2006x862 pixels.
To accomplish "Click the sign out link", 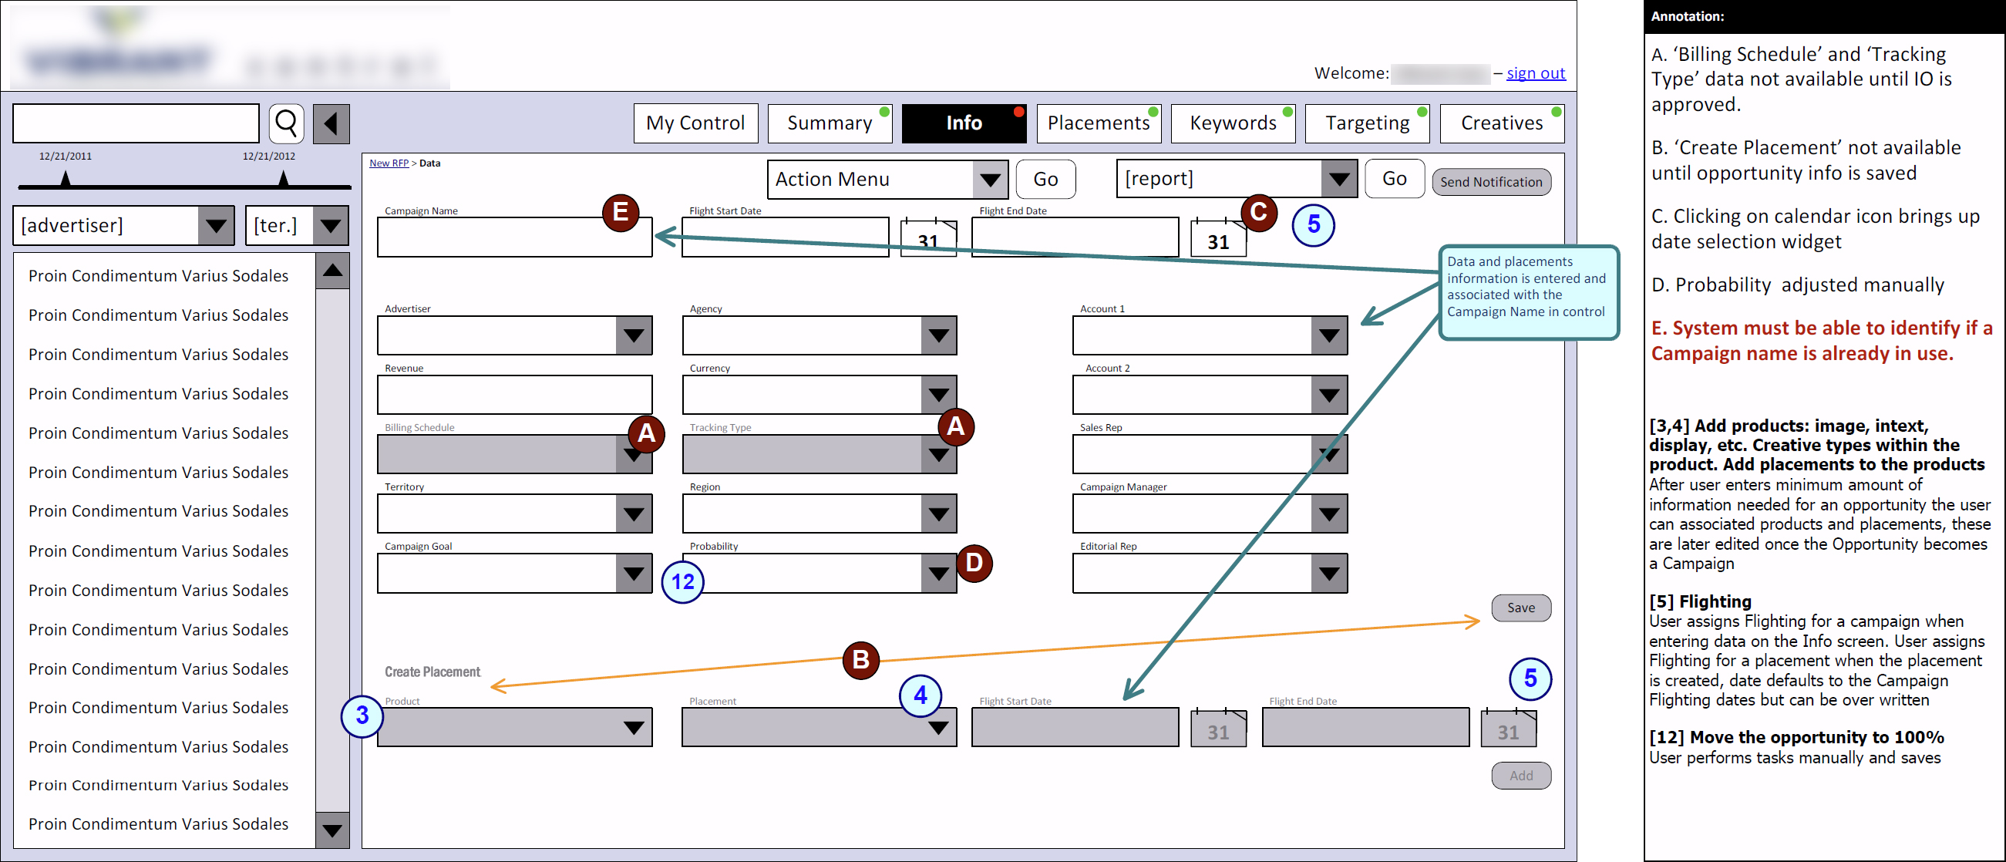I will pyautogui.click(x=1535, y=72).
